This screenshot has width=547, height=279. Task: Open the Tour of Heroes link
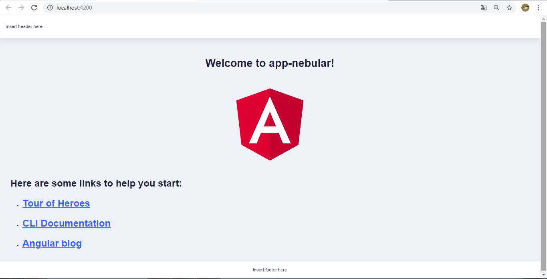56,203
